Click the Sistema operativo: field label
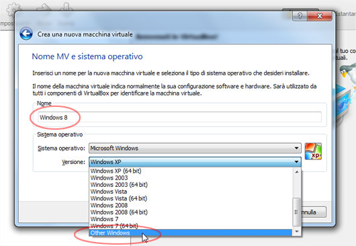 click(x=61, y=149)
